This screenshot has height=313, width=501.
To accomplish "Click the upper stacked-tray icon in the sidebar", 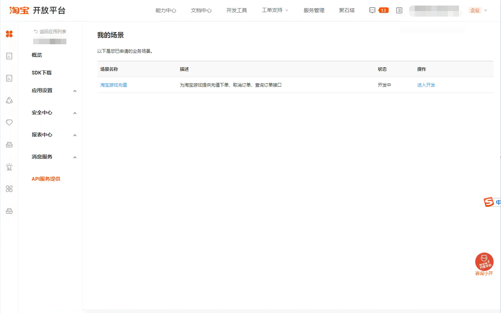I will [9, 145].
